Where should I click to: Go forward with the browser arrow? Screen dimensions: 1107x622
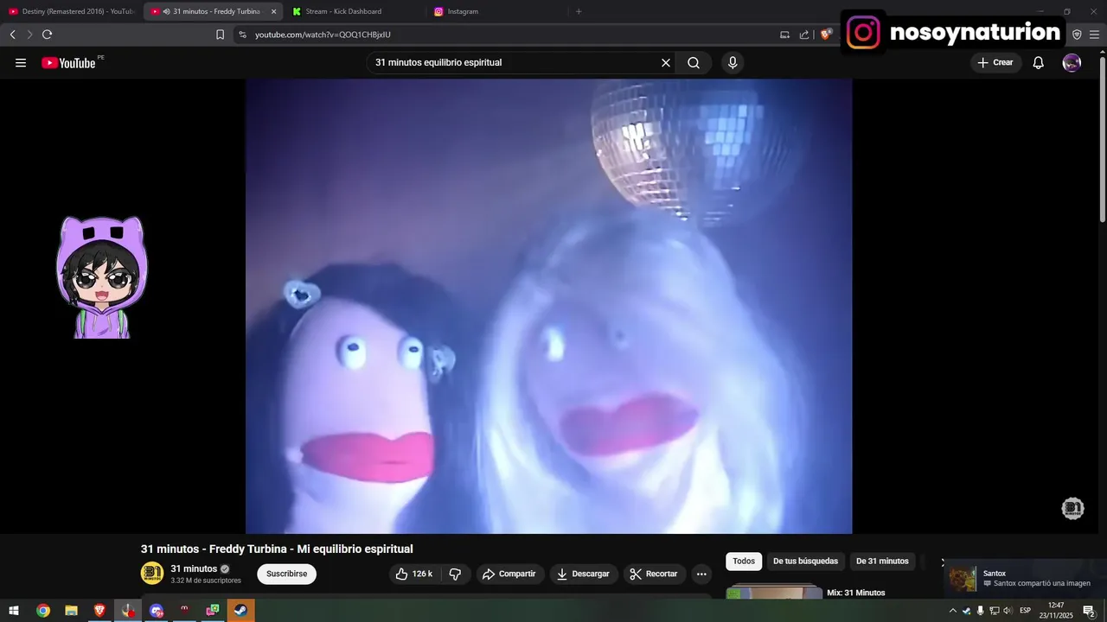[29, 35]
